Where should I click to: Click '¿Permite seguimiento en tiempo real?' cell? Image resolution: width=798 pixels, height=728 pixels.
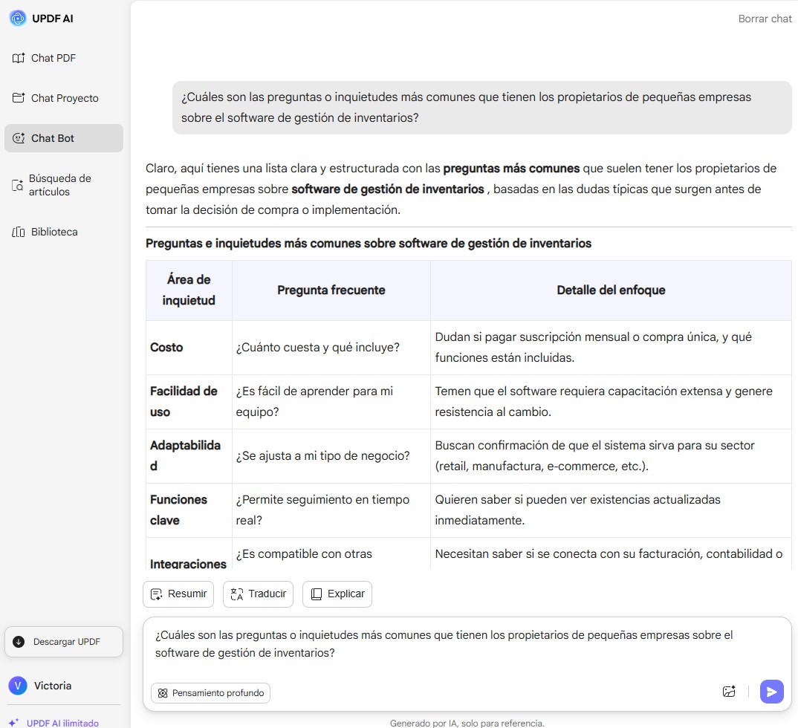331,510
